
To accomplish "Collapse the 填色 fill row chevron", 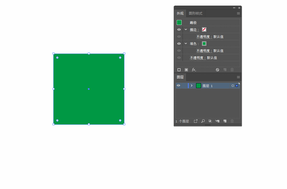I will tap(186, 44).
